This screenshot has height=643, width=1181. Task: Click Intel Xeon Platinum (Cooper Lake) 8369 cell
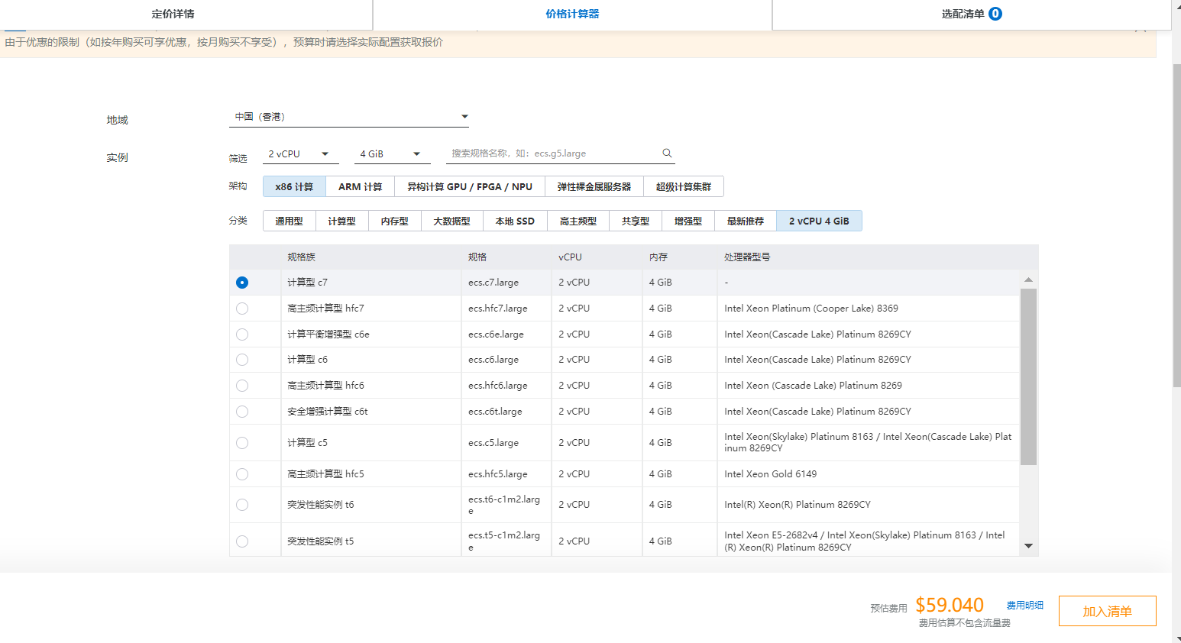point(869,309)
